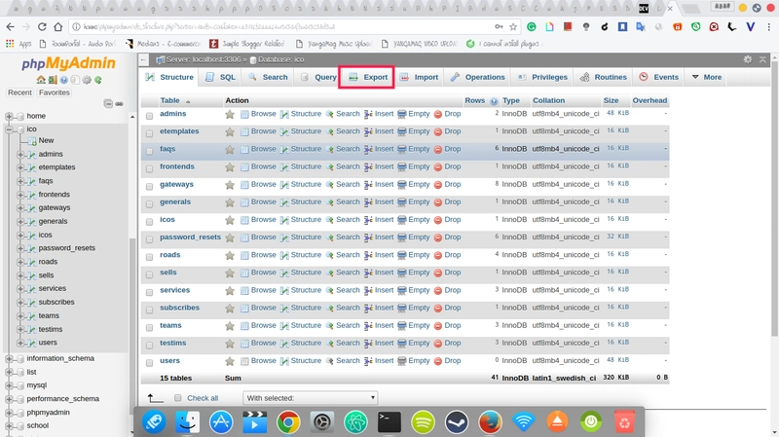
Task: Click the Browse link for users row
Action: (263, 360)
